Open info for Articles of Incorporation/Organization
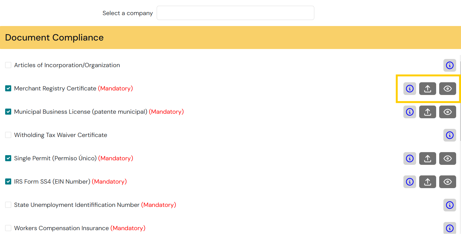Viewport: 461px width, 235px height. coord(449,65)
